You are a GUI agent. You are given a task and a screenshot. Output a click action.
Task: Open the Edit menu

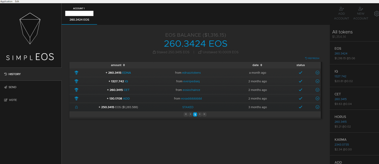pos(17,1)
